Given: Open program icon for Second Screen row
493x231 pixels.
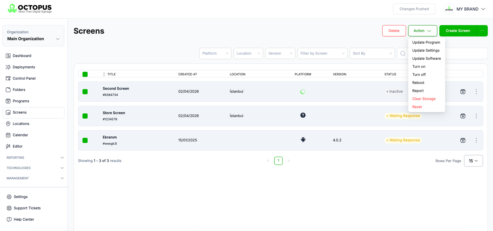Looking at the screenshot, I should click(x=463, y=92).
